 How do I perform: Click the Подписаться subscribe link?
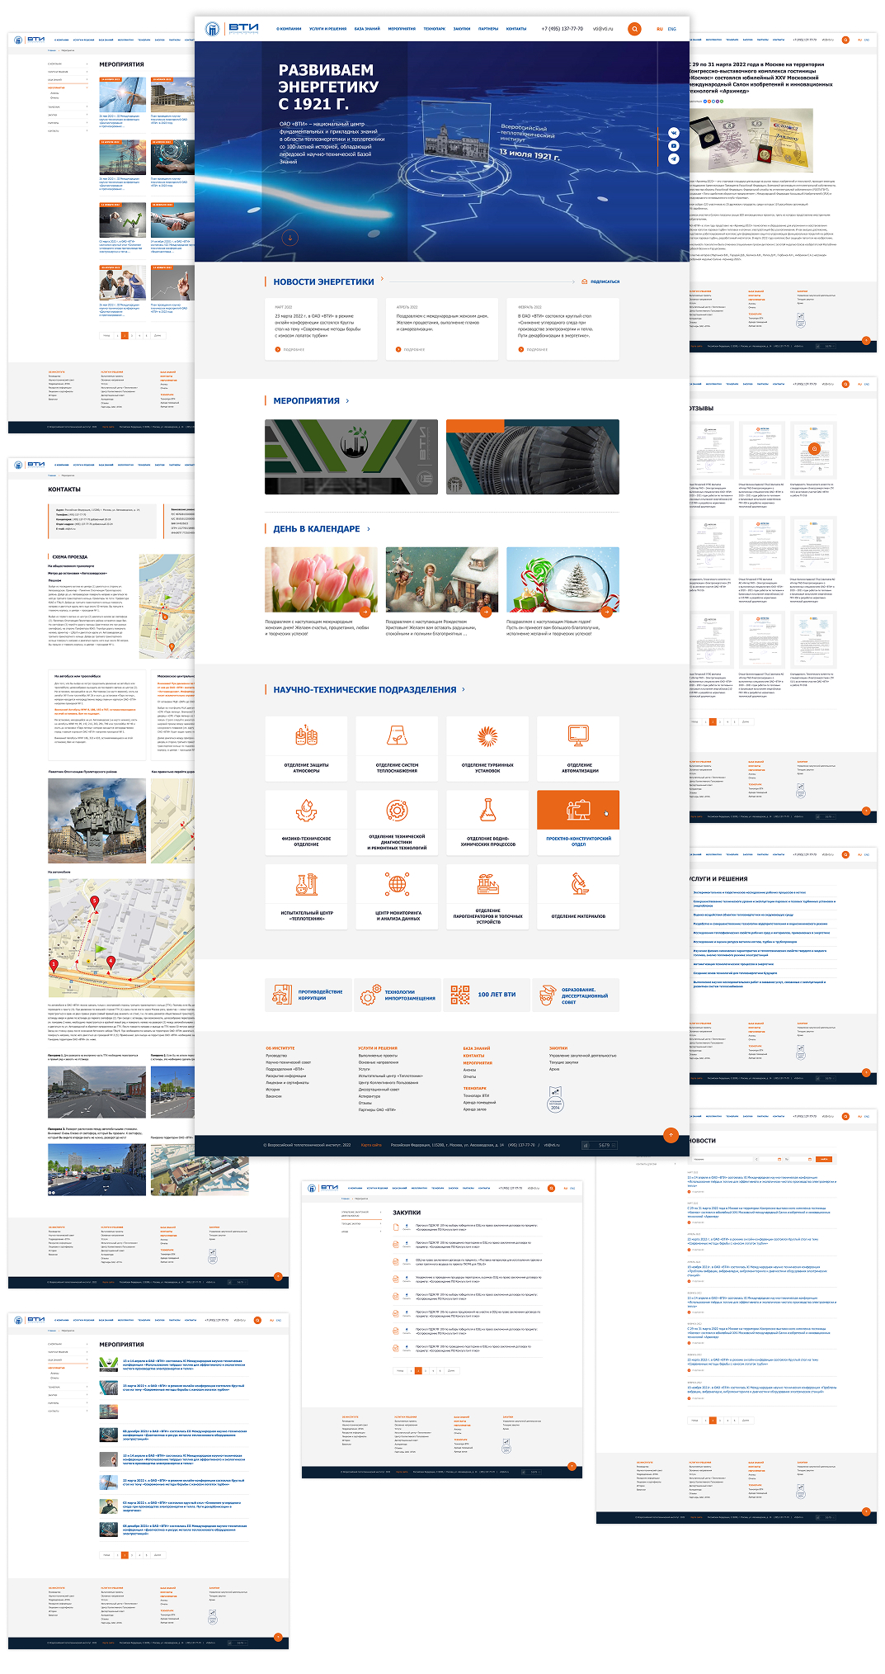[x=604, y=281]
